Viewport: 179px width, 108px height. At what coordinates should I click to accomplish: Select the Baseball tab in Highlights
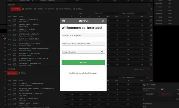(x=78, y=9)
